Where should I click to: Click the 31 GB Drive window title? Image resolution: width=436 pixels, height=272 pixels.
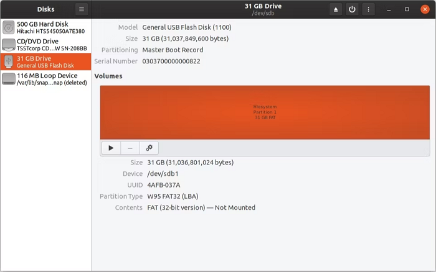point(263,6)
